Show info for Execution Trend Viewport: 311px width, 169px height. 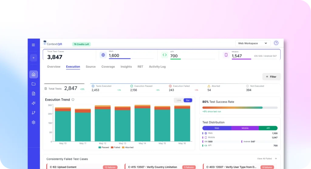(73, 100)
